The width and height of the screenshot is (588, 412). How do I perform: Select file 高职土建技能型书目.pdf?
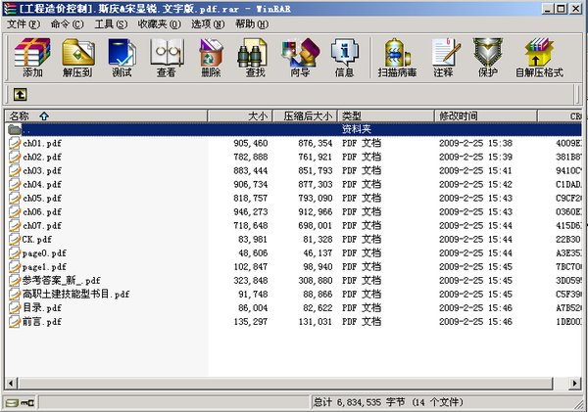click(x=76, y=295)
